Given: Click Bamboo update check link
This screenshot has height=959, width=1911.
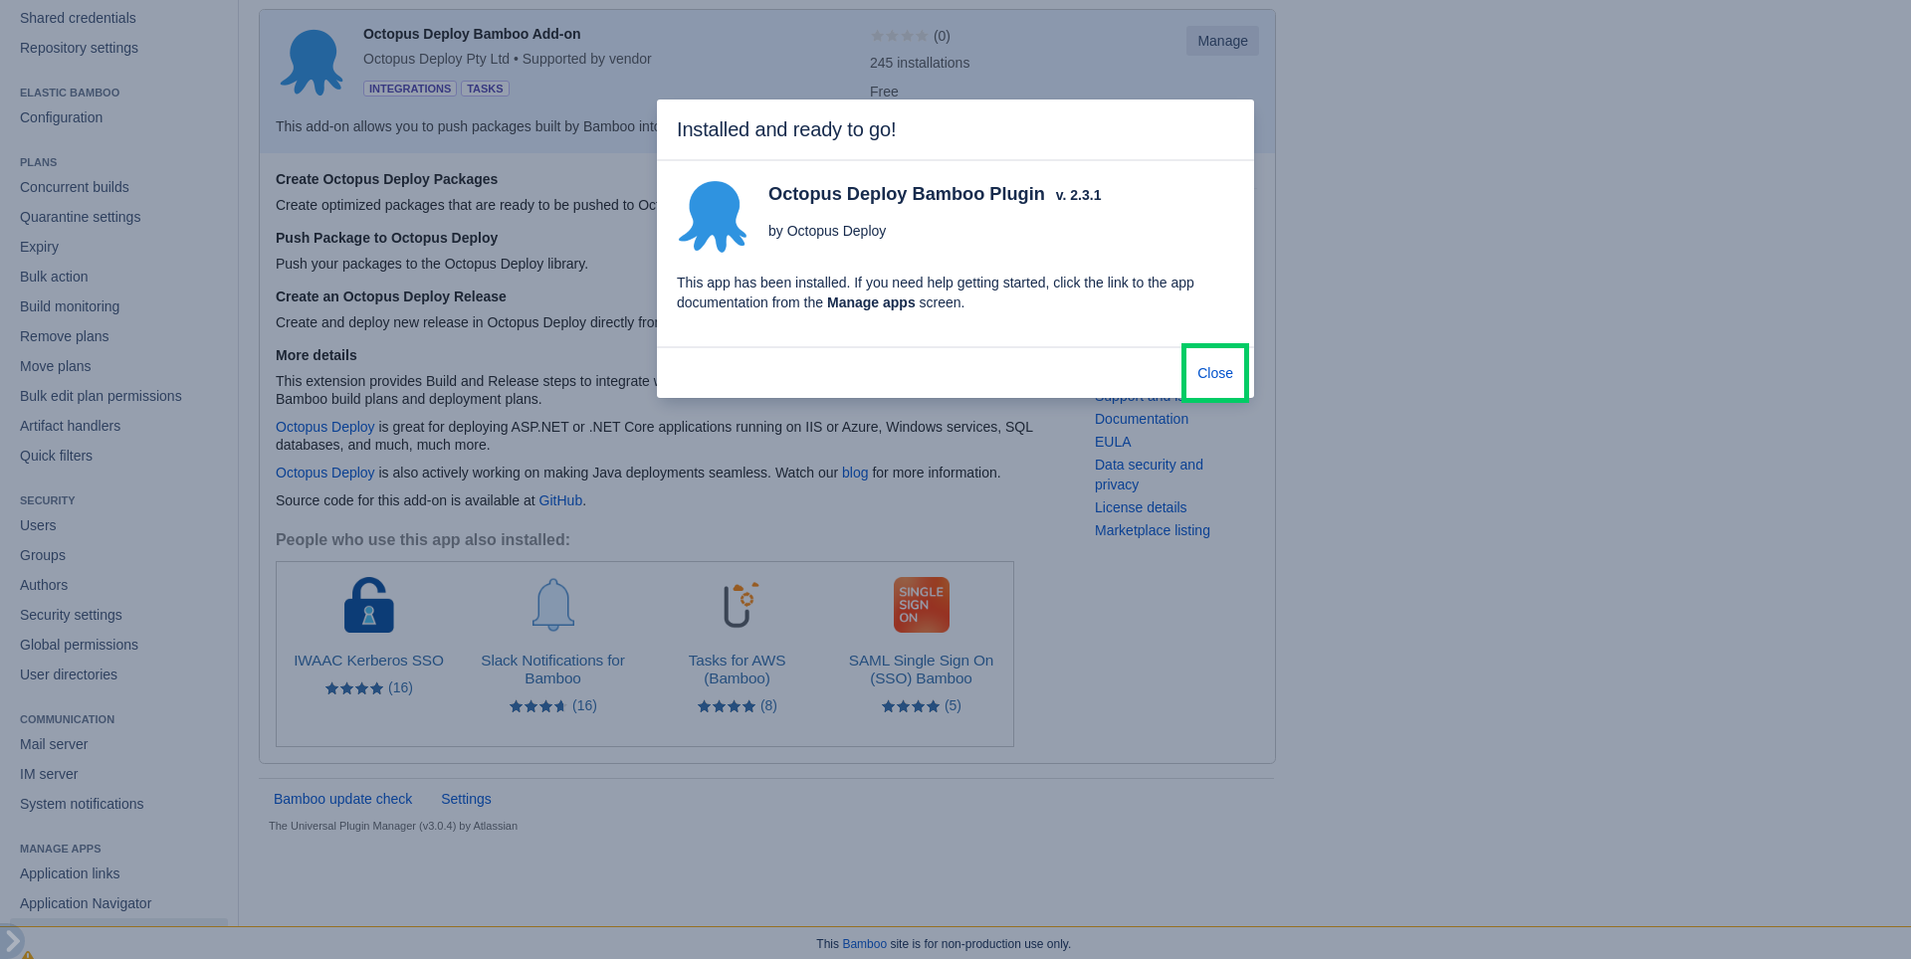Looking at the screenshot, I should coord(342,799).
